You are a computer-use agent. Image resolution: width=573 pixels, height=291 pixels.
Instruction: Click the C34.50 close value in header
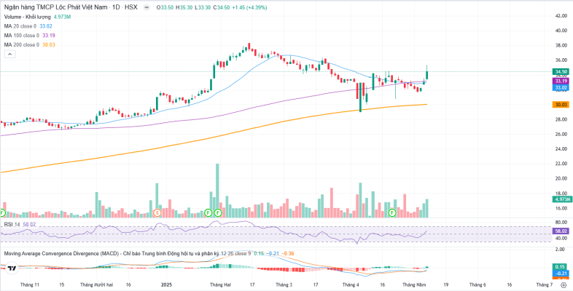(x=222, y=8)
